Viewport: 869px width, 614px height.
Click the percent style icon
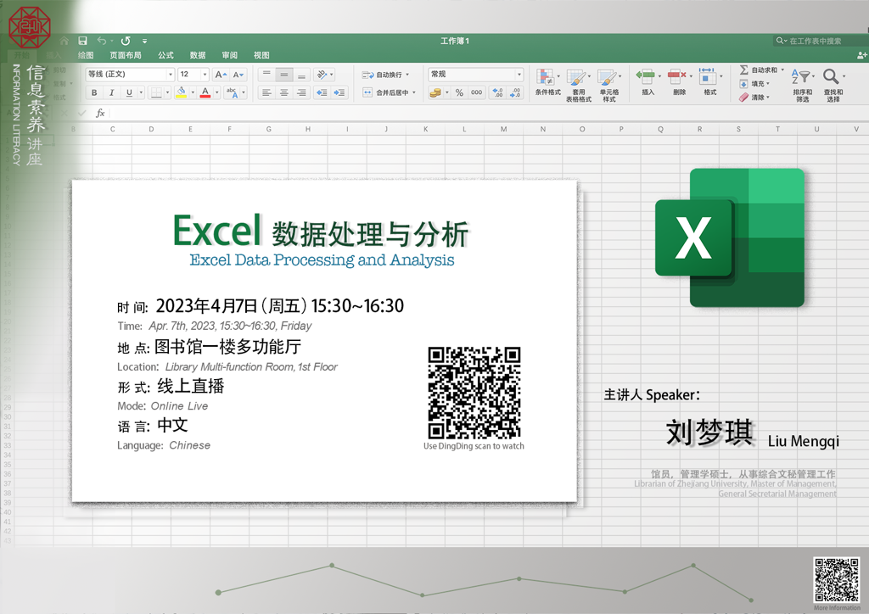click(459, 93)
